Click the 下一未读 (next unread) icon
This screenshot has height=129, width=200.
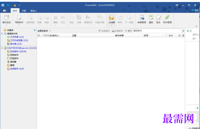(x=129, y=17)
